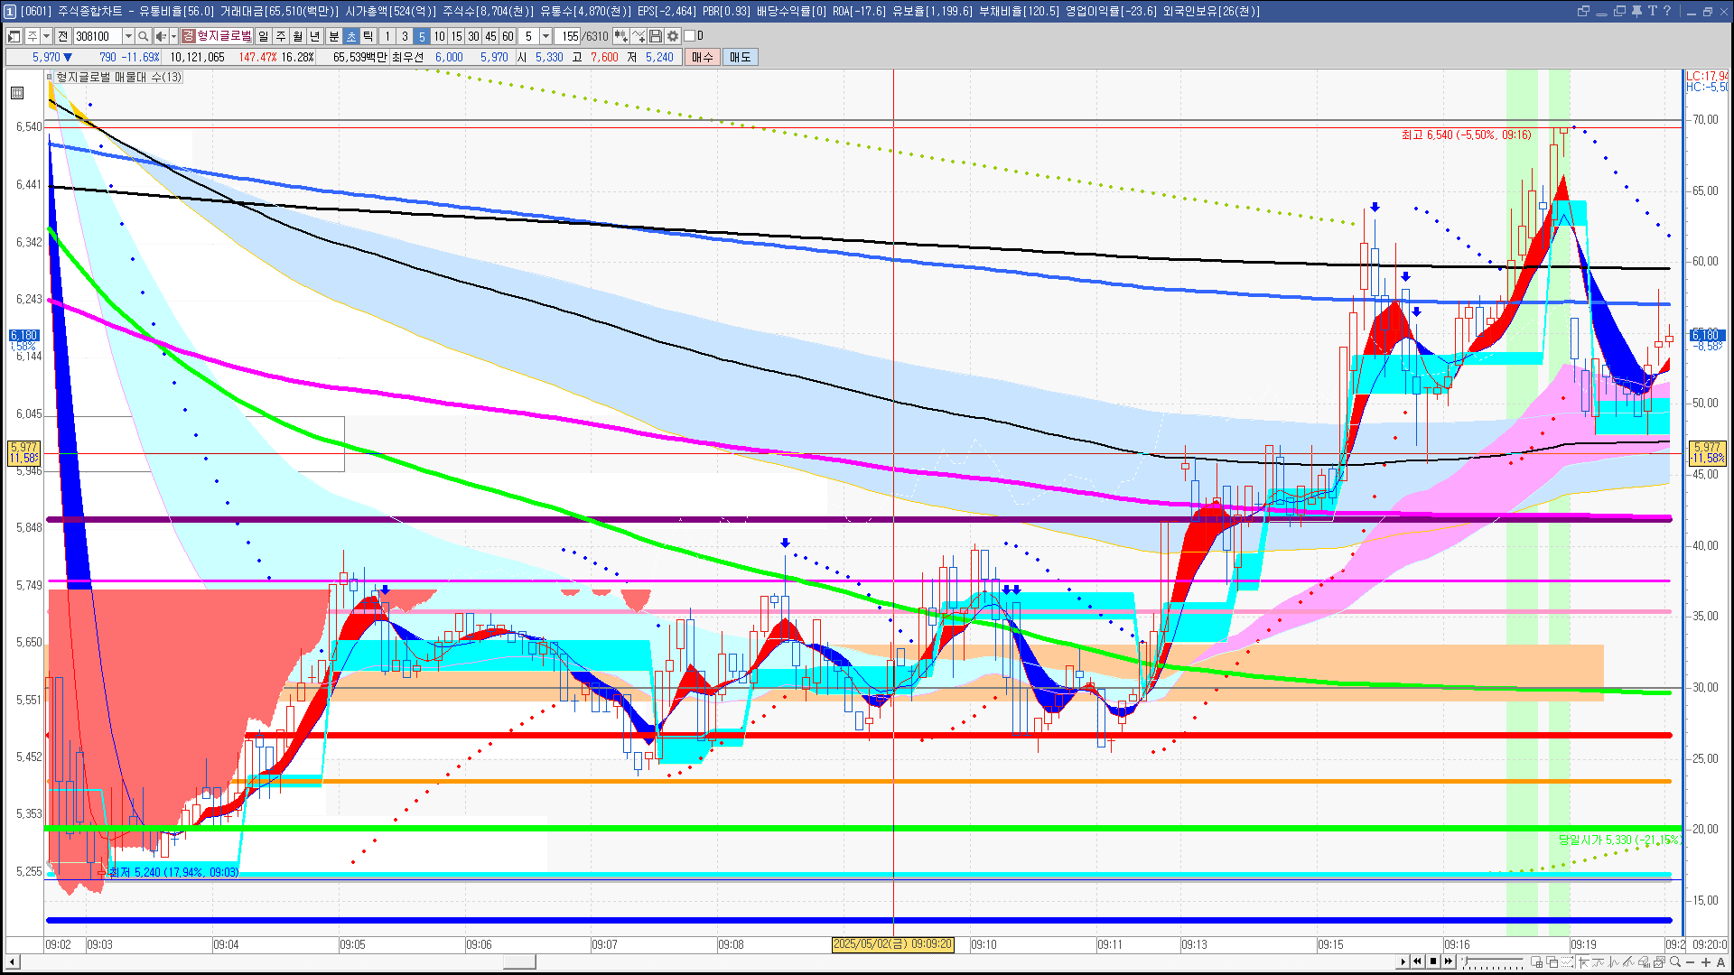Viewport: 1734px width, 975px height.
Task: Click the zoom magnifier icon at bottom right
Action: (x=1675, y=961)
